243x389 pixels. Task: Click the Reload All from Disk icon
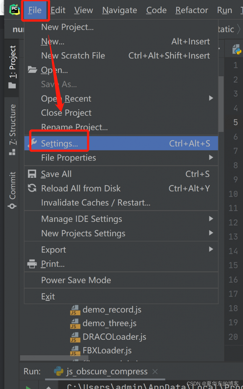[x=32, y=188]
